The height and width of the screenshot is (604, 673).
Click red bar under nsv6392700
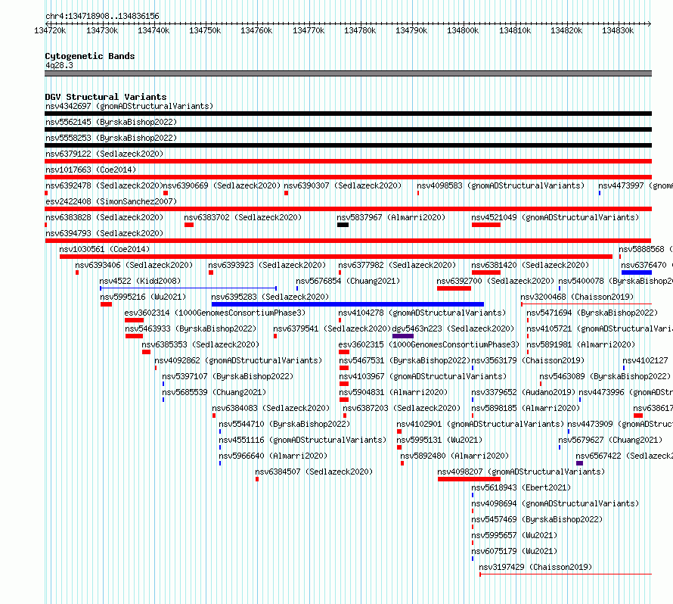(454, 288)
